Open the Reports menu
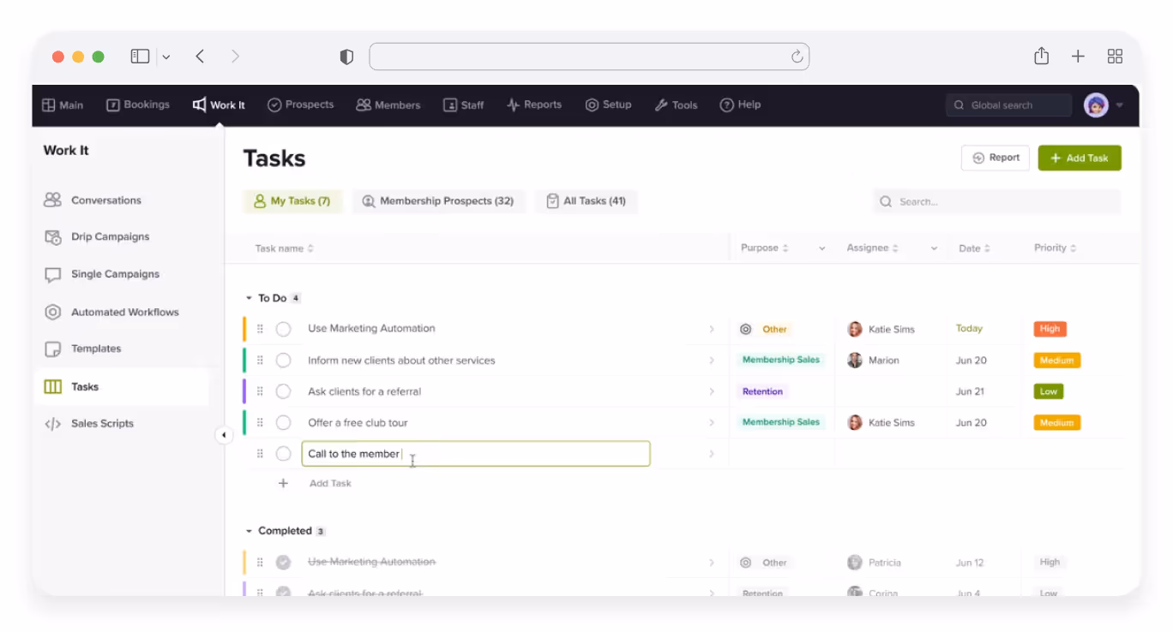Viewport: 1173px width, 632px height. click(x=533, y=105)
